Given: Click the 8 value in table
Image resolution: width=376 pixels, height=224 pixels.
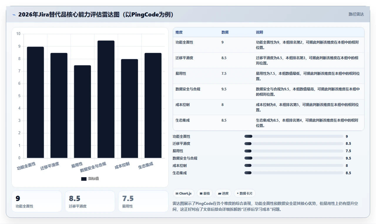Looking at the screenshot, I should tap(223, 105).
